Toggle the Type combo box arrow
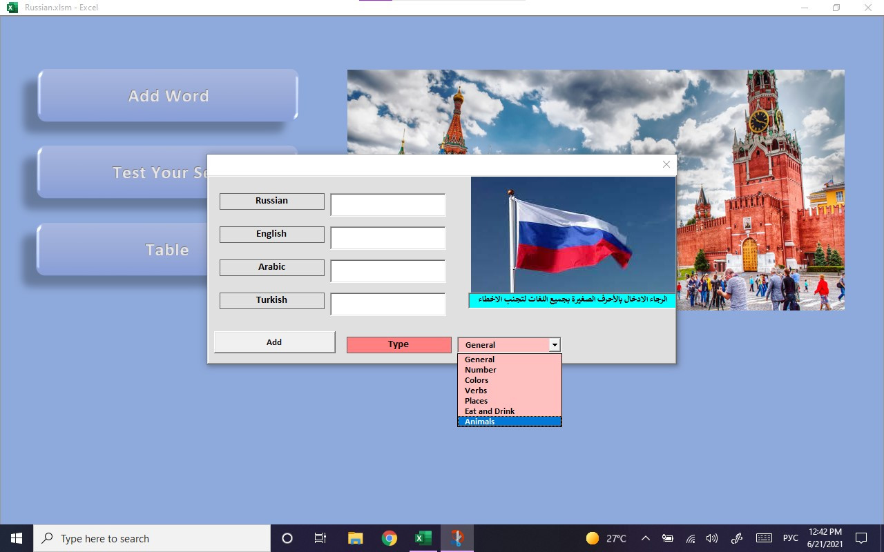This screenshot has height=552, width=884. [x=554, y=344]
